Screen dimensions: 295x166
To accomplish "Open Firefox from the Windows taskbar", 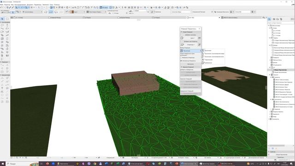I will 47,164.
